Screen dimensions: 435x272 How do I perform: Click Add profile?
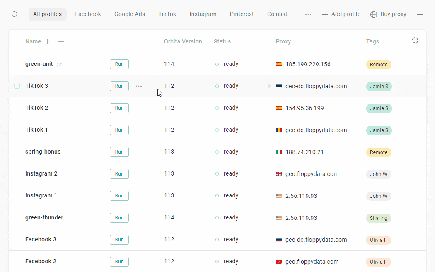[341, 14]
